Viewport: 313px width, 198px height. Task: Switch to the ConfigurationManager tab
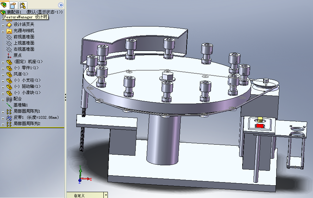[23, 5]
